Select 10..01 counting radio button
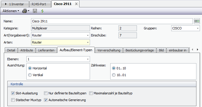Image resolution: width=202 pixels, height=107 pixels. (114, 75)
